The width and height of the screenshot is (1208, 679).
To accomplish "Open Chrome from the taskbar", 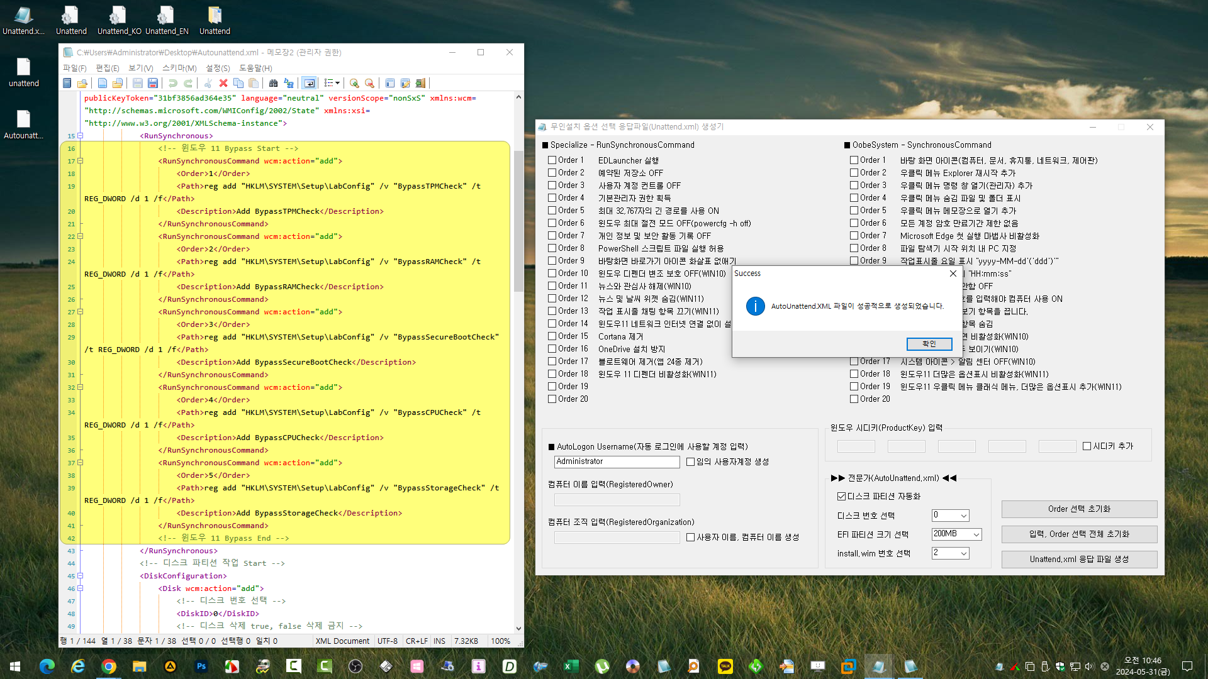I will tap(109, 666).
